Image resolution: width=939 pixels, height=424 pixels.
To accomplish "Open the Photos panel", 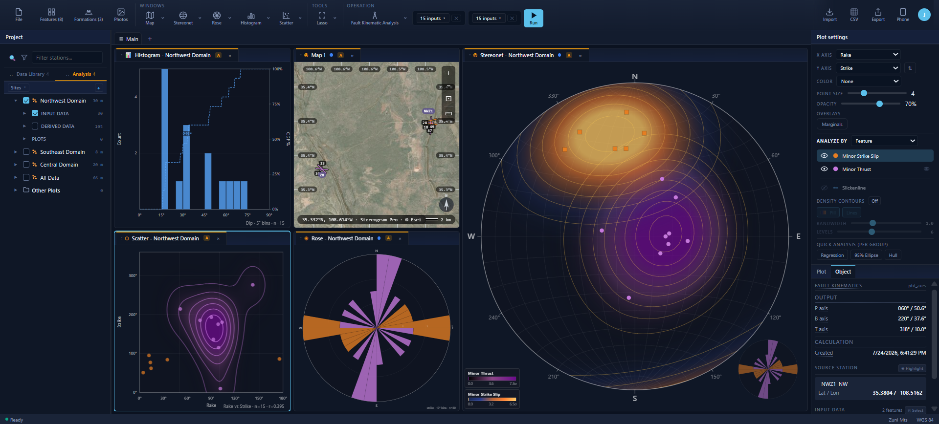I will point(121,15).
